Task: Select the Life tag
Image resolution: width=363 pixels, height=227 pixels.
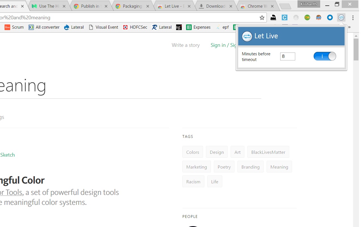Action: pyautogui.click(x=215, y=182)
